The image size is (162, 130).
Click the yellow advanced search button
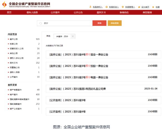click(114, 23)
